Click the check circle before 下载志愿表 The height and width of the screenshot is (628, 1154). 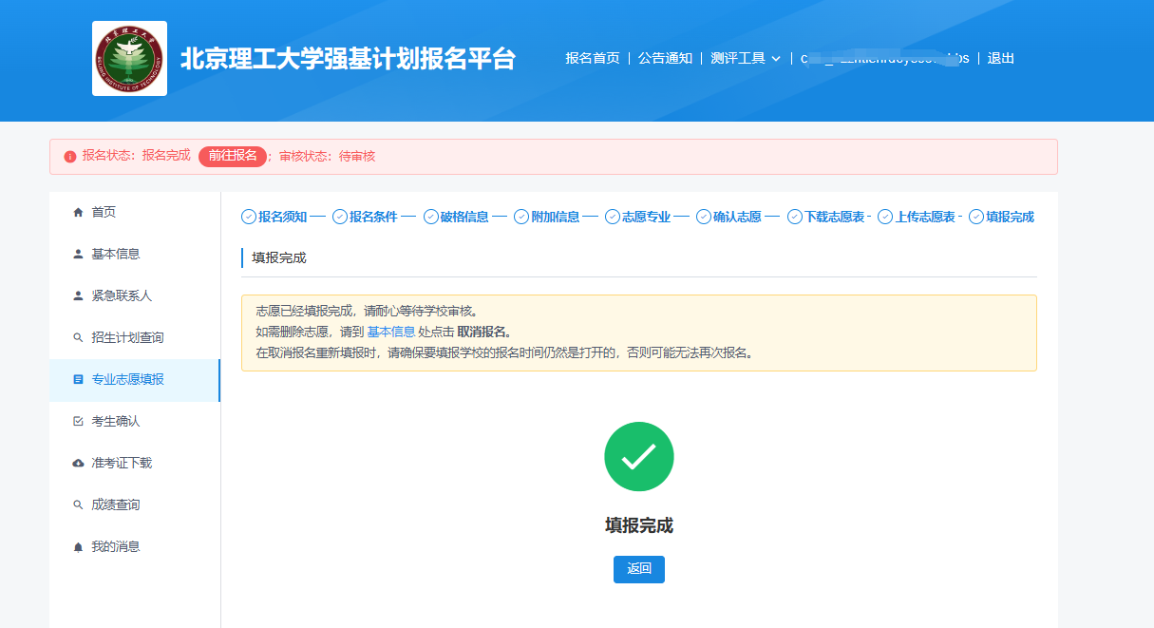[x=795, y=217]
